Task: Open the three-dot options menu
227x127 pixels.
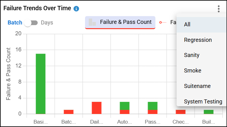Action: point(219,9)
